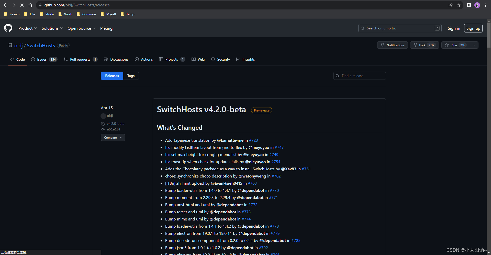Click the commit icon beside a51e15f
This screenshot has width=491, height=255.
[103, 129]
